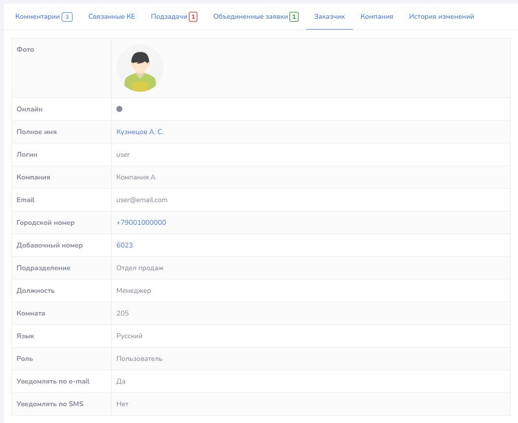Open the Кузнецов А. С. profile link
This screenshot has width=518, height=423.
[140, 132]
